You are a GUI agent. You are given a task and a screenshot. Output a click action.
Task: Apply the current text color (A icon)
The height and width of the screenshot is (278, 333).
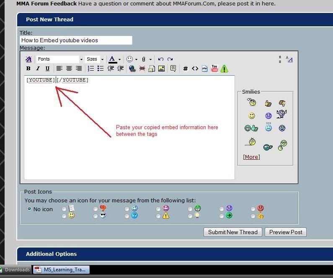(x=113, y=59)
